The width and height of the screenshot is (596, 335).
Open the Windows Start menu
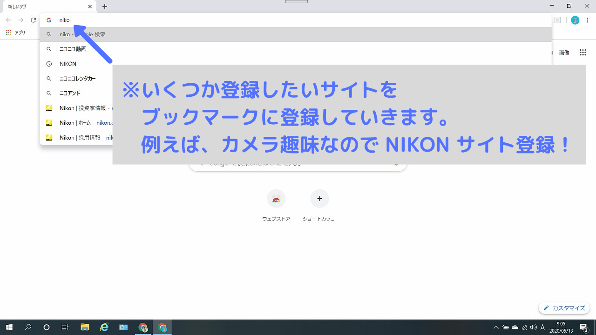pos(9,327)
